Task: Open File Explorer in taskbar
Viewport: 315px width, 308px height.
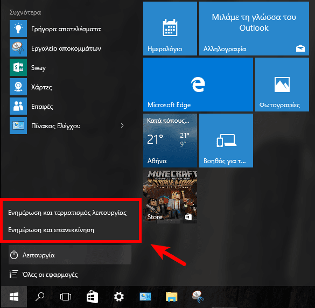Action: pyautogui.click(x=172, y=297)
